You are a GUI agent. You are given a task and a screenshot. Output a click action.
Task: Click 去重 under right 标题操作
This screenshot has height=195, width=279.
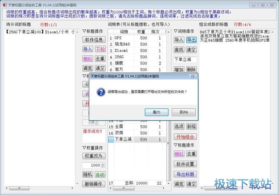point(191,154)
